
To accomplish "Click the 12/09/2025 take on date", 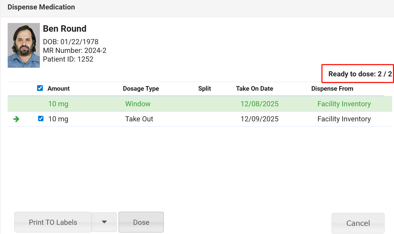I will pyautogui.click(x=259, y=119).
